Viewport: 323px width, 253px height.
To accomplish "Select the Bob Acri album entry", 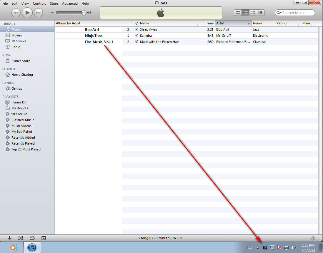I will [x=92, y=30].
